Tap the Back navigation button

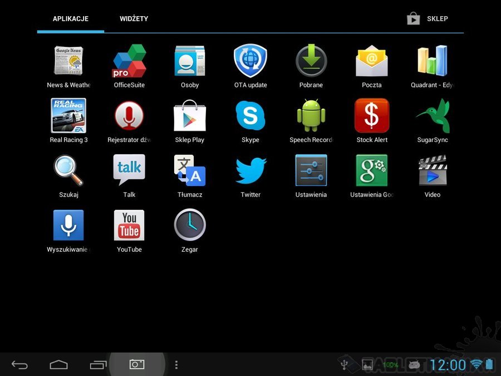[19, 364]
